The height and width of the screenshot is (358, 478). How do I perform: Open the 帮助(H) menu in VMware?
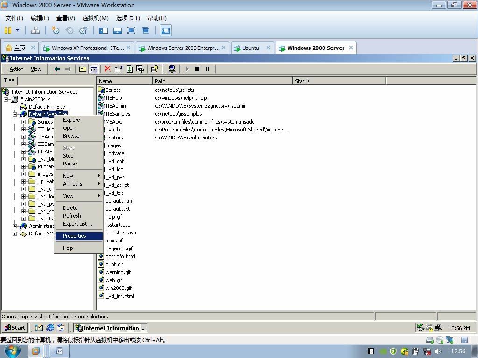(x=157, y=18)
